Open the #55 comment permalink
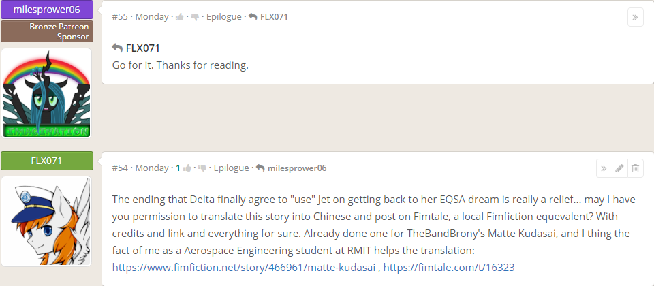This screenshot has height=286, width=654. pyautogui.click(x=121, y=16)
